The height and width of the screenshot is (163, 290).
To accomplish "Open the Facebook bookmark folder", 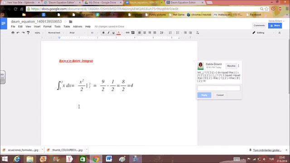I will pyautogui.click(x=254, y=14).
